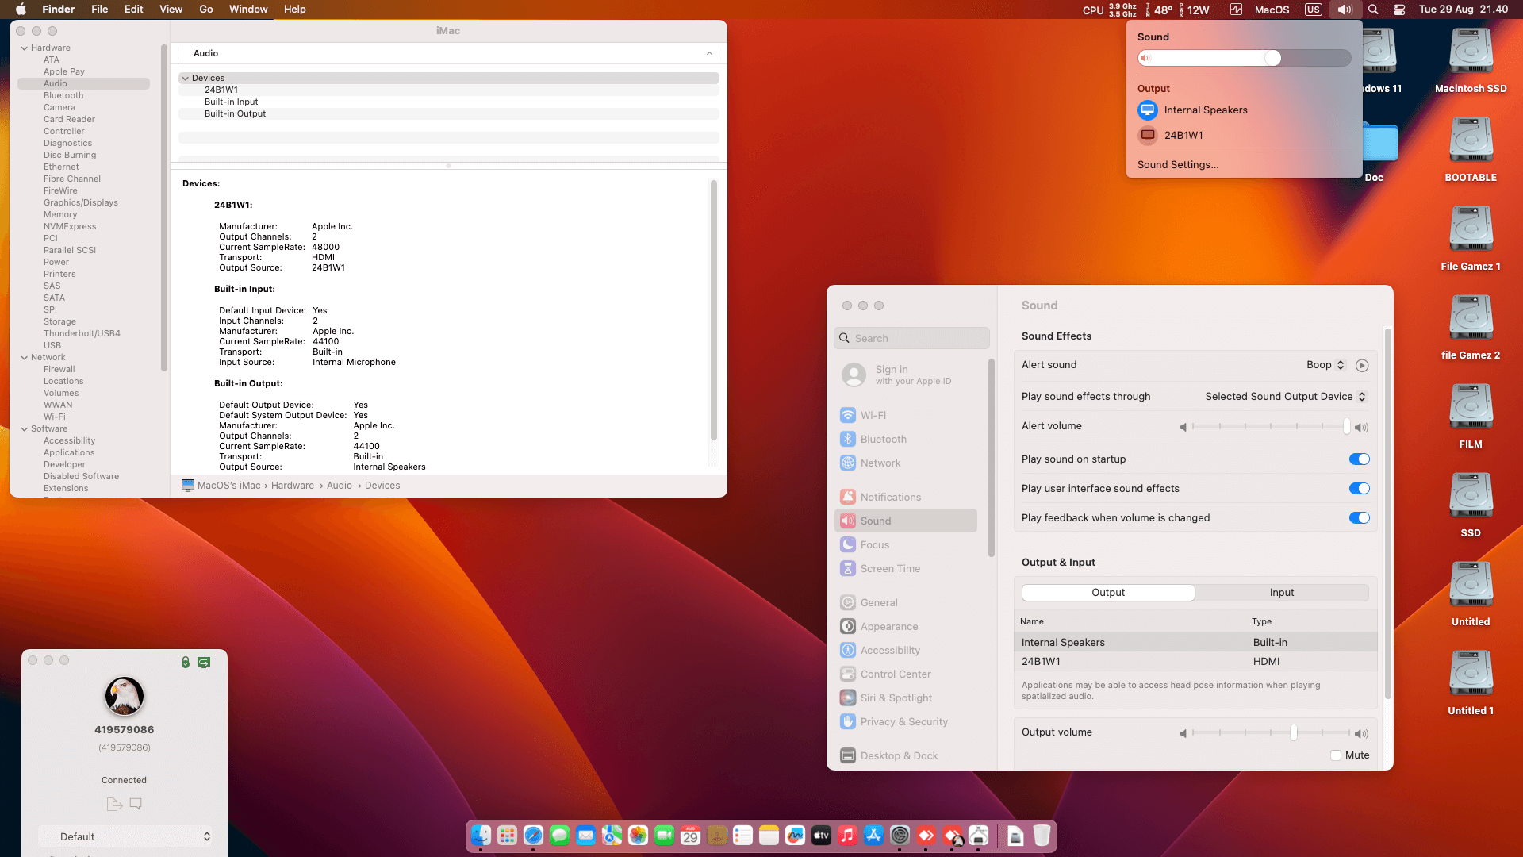
Task: Open Spotlight search in menu bar
Action: tap(1373, 10)
